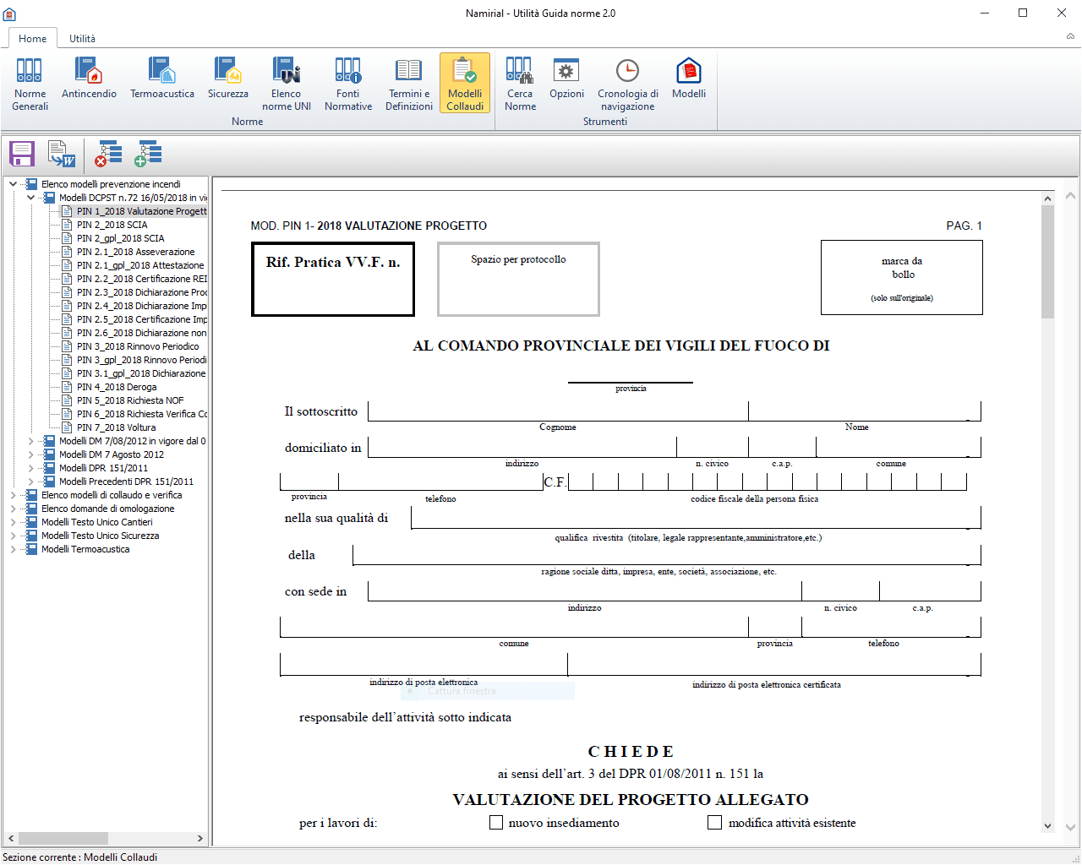Screen dimensions: 1082x865
Task: Open Fonti Normative
Action: (x=348, y=83)
